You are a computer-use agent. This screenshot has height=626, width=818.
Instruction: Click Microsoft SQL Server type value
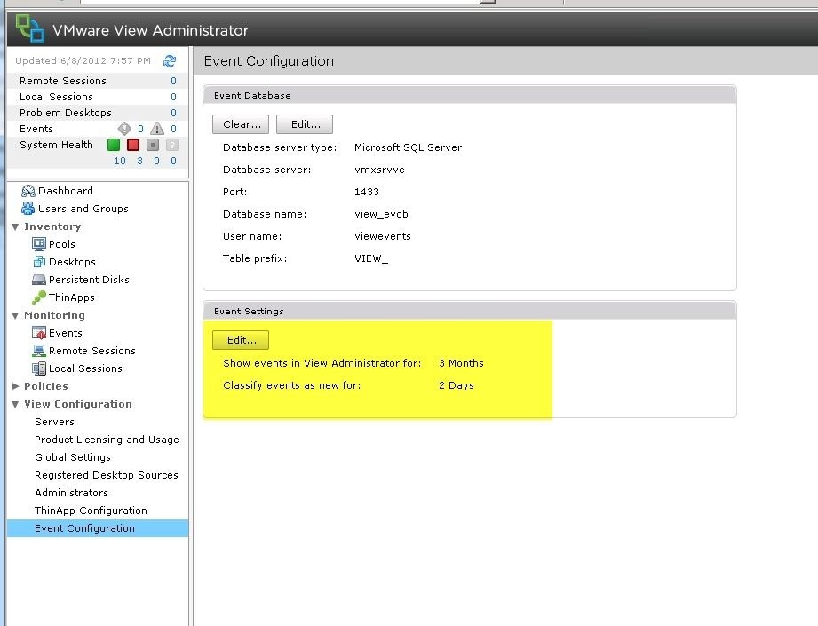(408, 147)
